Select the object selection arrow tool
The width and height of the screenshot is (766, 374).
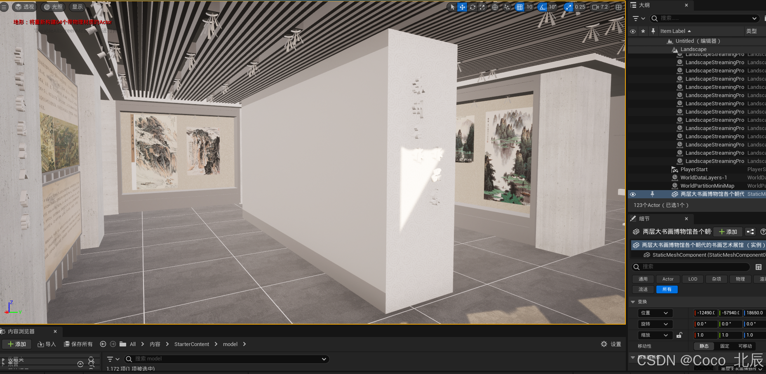(x=452, y=7)
